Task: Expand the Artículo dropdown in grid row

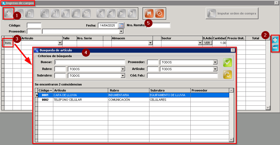Action: click(60, 43)
